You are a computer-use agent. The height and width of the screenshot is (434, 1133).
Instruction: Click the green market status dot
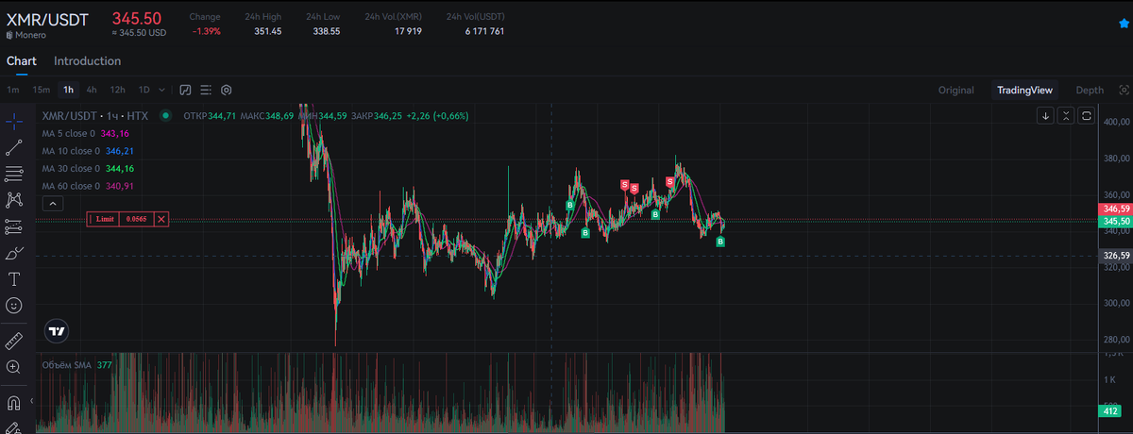pyautogui.click(x=166, y=116)
